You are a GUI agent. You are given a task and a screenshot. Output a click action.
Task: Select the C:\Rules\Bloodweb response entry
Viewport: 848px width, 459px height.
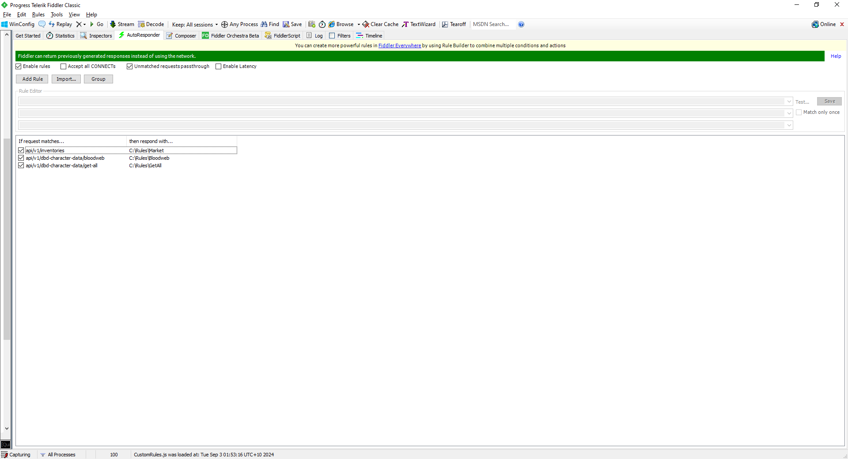pos(149,158)
